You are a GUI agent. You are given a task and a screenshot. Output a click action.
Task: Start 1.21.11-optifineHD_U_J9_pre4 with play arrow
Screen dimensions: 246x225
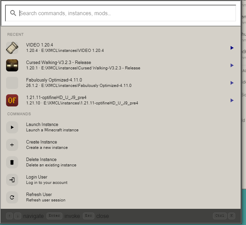(x=232, y=100)
